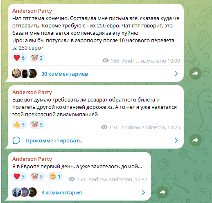
Task: Toggle the clown reaction on the first post
Action: pos(37,58)
